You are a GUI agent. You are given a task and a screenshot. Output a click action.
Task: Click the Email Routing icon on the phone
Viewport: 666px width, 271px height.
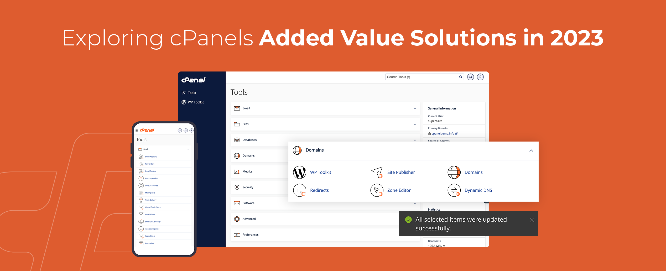(141, 171)
